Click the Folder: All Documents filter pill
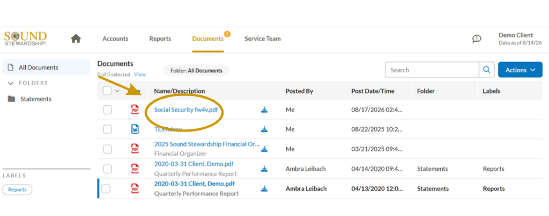The width and height of the screenshot is (549, 216). [x=196, y=71]
